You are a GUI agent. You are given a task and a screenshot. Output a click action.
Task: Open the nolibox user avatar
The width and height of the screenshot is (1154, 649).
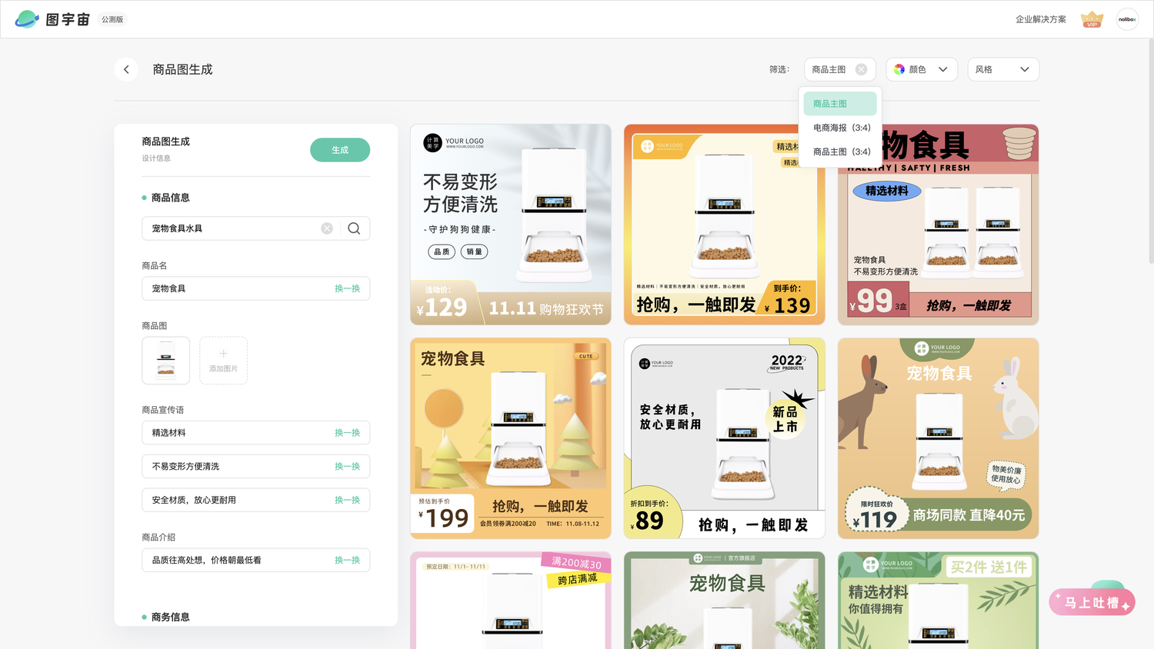[1127, 19]
